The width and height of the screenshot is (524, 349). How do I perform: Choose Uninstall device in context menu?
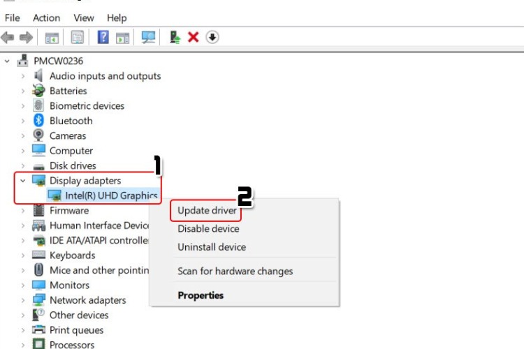coord(212,247)
